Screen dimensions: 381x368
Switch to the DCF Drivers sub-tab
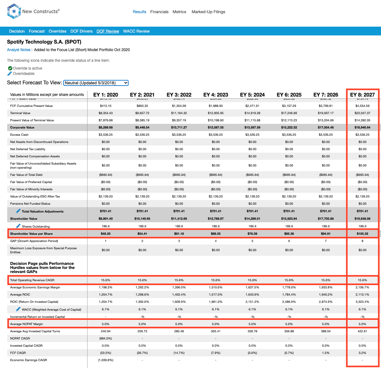point(82,31)
